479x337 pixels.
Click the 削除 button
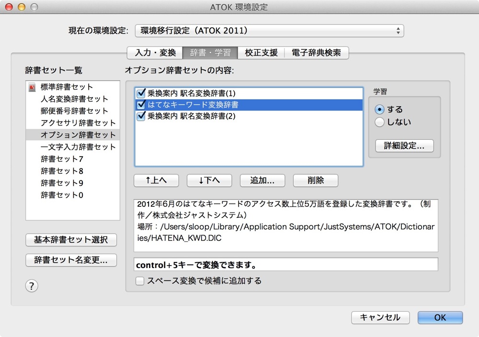[x=316, y=180]
